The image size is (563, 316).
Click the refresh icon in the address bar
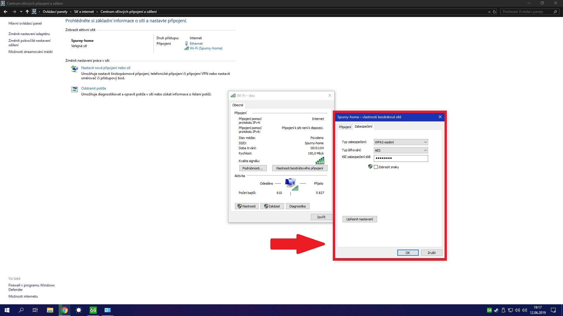[x=494, y=12]
